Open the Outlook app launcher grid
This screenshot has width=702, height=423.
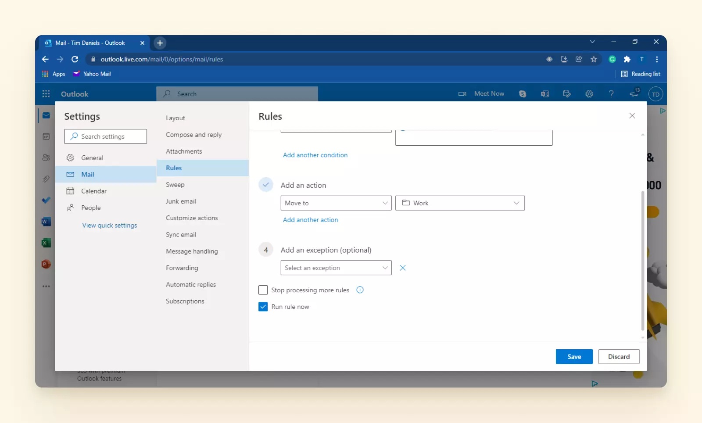(46, 94)
